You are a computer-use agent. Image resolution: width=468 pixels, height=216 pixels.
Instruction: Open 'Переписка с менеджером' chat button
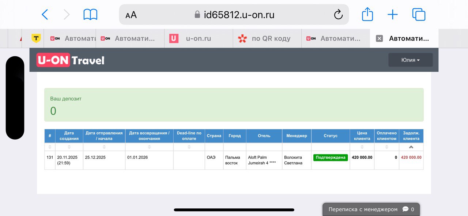371,209
